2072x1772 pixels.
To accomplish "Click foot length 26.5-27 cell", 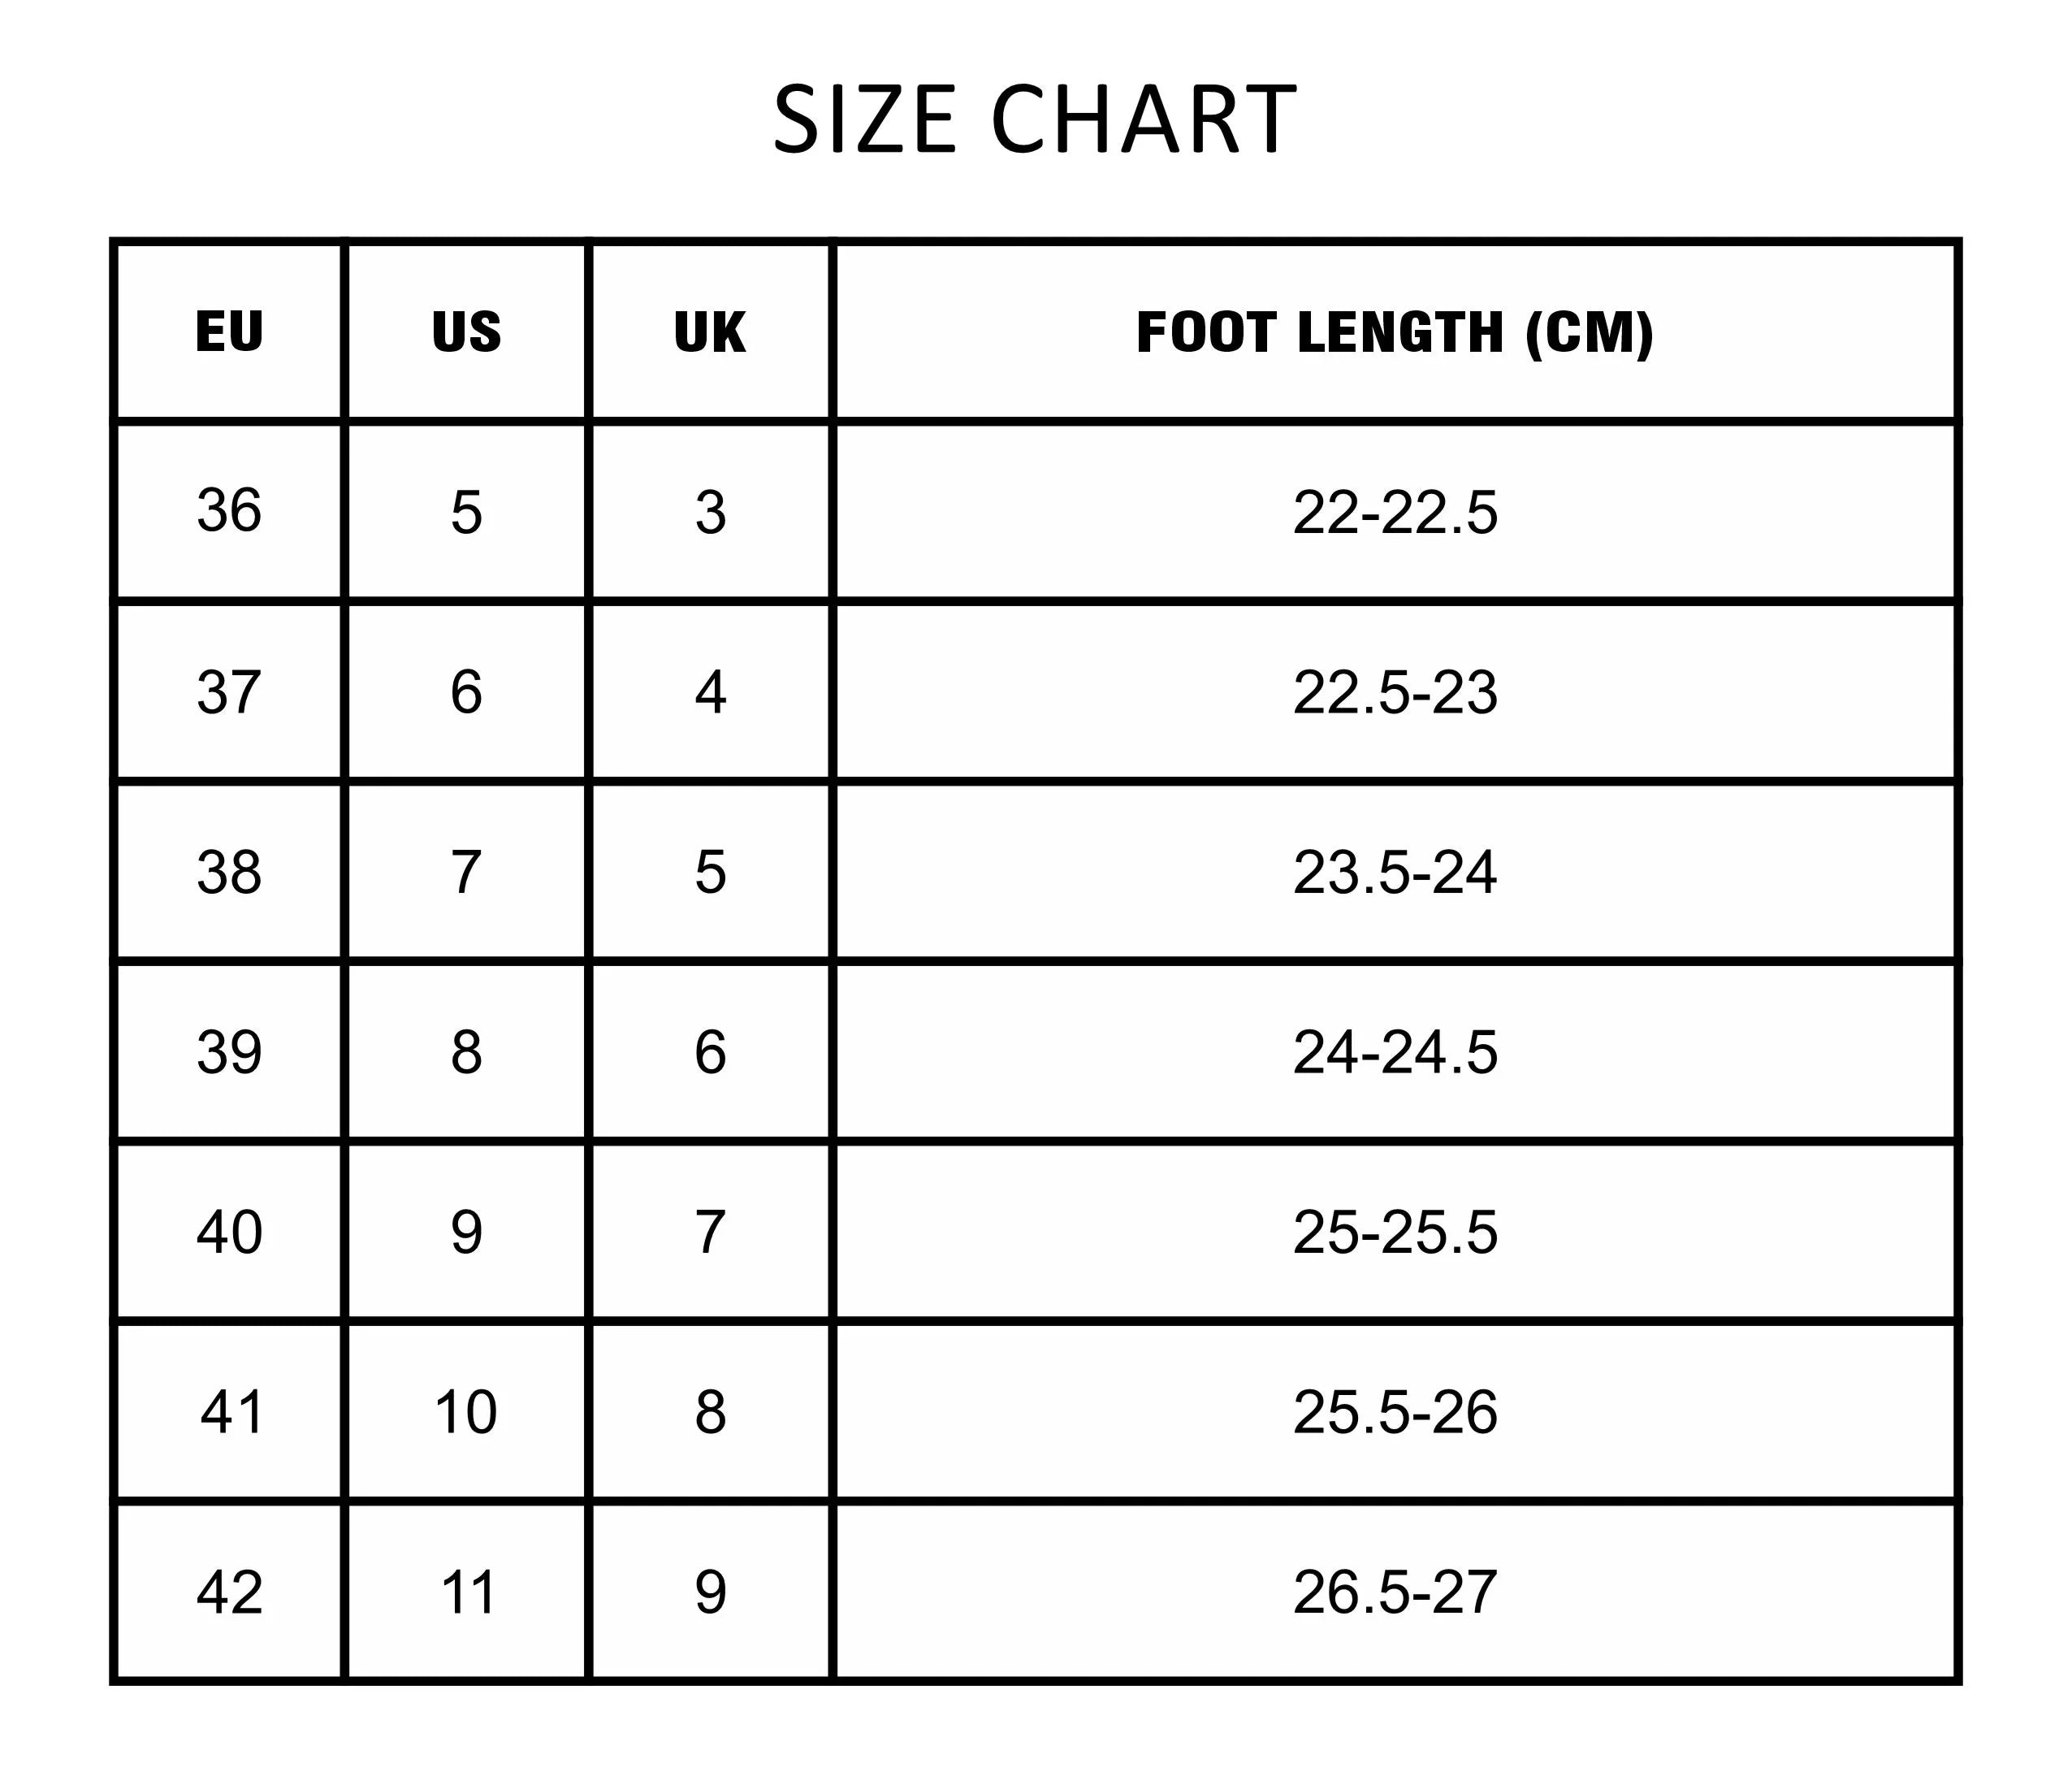I will (1395, 1592).
